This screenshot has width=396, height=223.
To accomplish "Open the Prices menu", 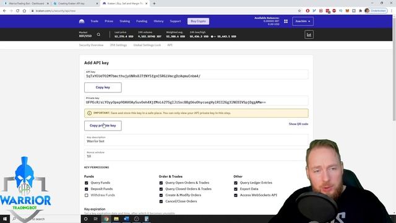I will tap(109, 21).
